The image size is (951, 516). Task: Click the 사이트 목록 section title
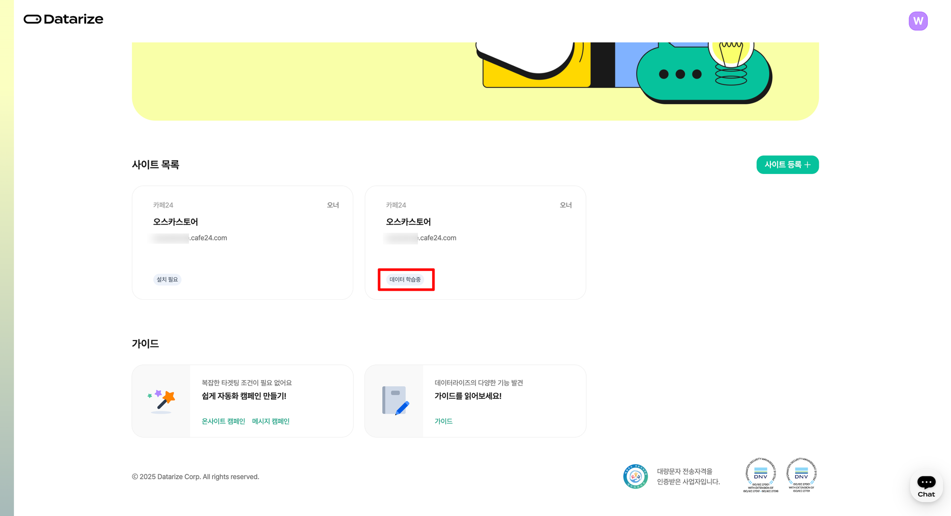[155, 165]
